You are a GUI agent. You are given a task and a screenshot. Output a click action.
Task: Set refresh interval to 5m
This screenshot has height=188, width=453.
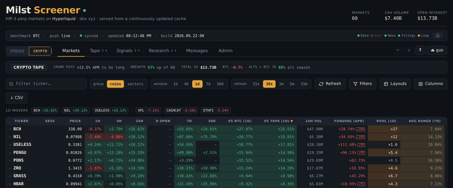292,84
